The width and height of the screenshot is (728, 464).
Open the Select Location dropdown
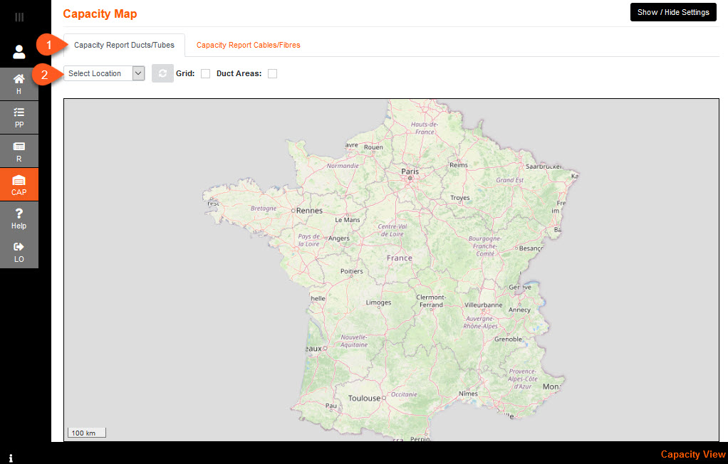tap(105, 73)
